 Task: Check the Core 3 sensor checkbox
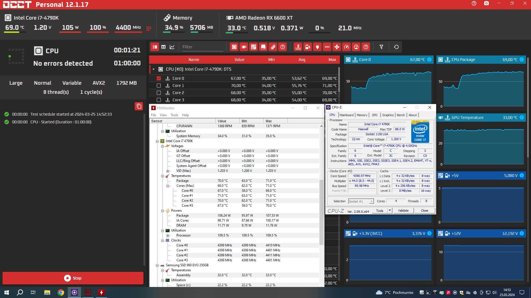click(x=159, y=100)
